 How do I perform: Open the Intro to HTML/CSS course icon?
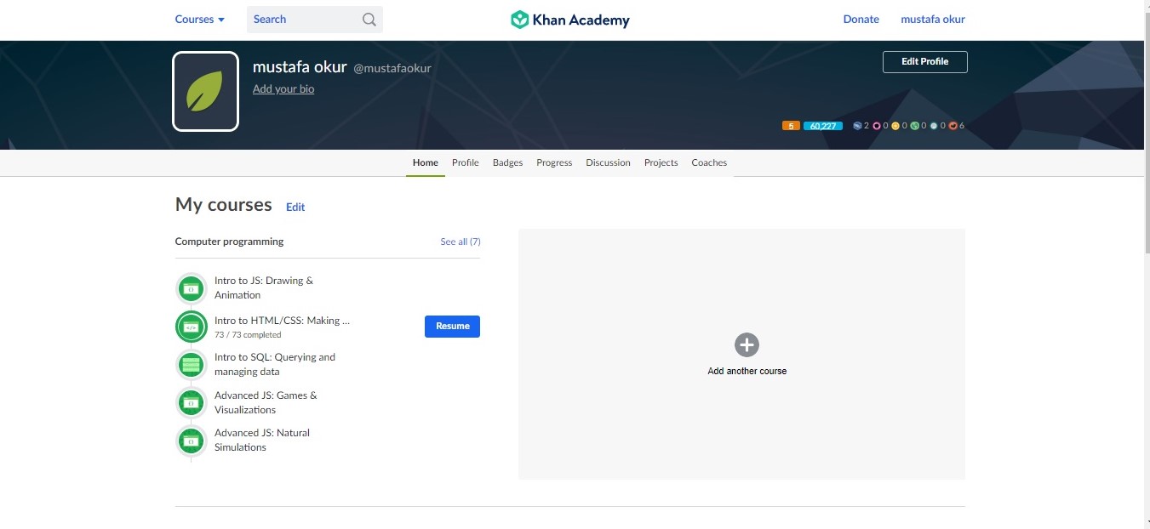[x=192, y=327]
